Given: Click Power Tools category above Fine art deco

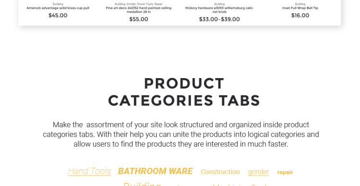Looking at the screenshot, I should coord(145,4).
